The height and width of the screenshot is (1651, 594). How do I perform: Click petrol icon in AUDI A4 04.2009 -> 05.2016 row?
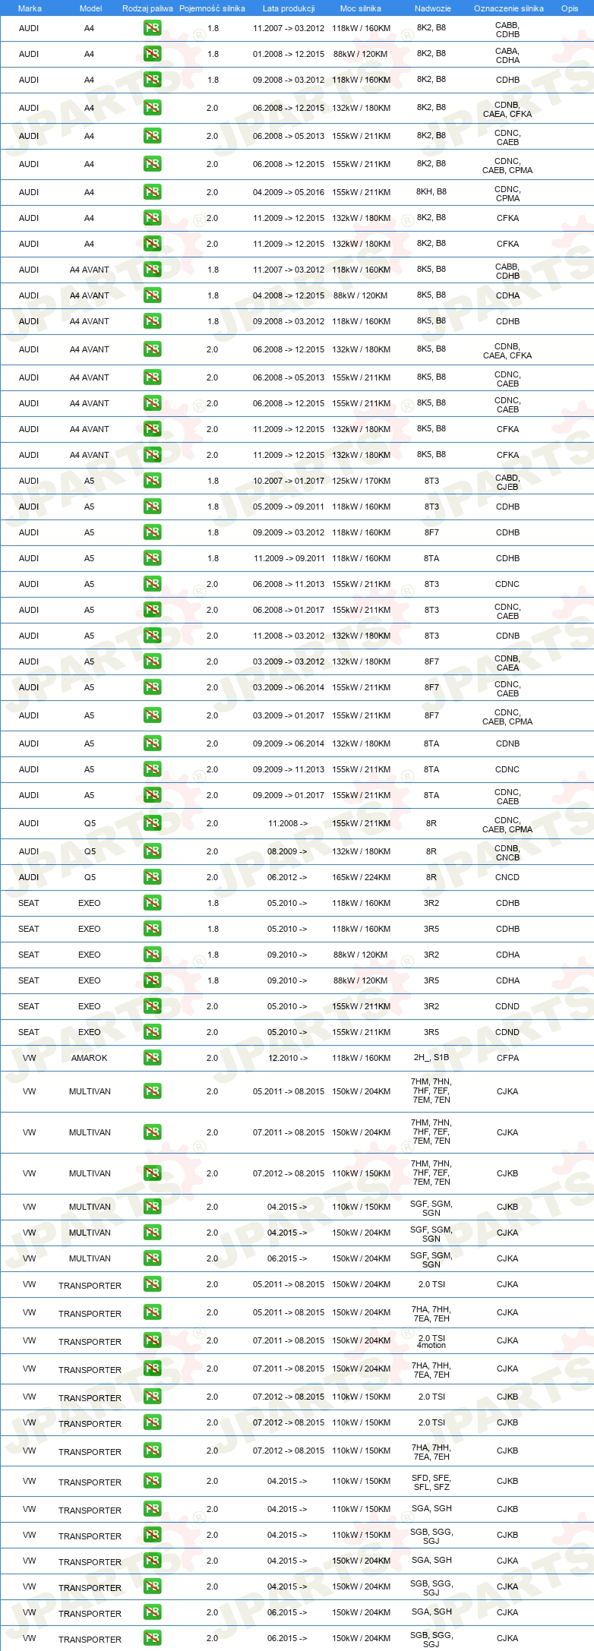click(x=152, y=192)
